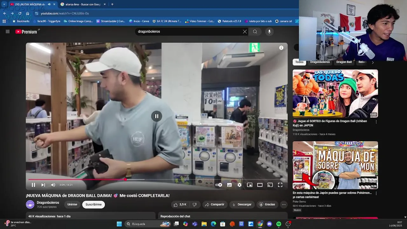Open Spotify from taskbar
Viewport: 407px width, 229px height.
pos(279,224)
